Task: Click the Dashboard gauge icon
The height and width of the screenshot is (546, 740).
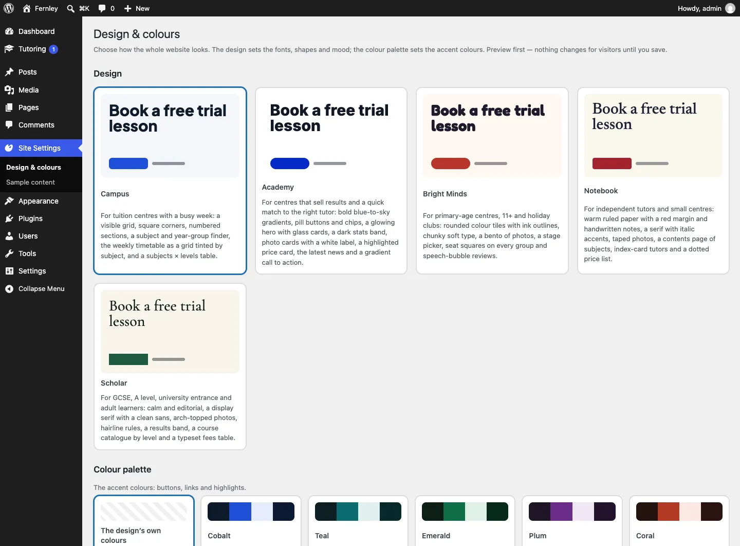Action: click(x=9, y=31)
